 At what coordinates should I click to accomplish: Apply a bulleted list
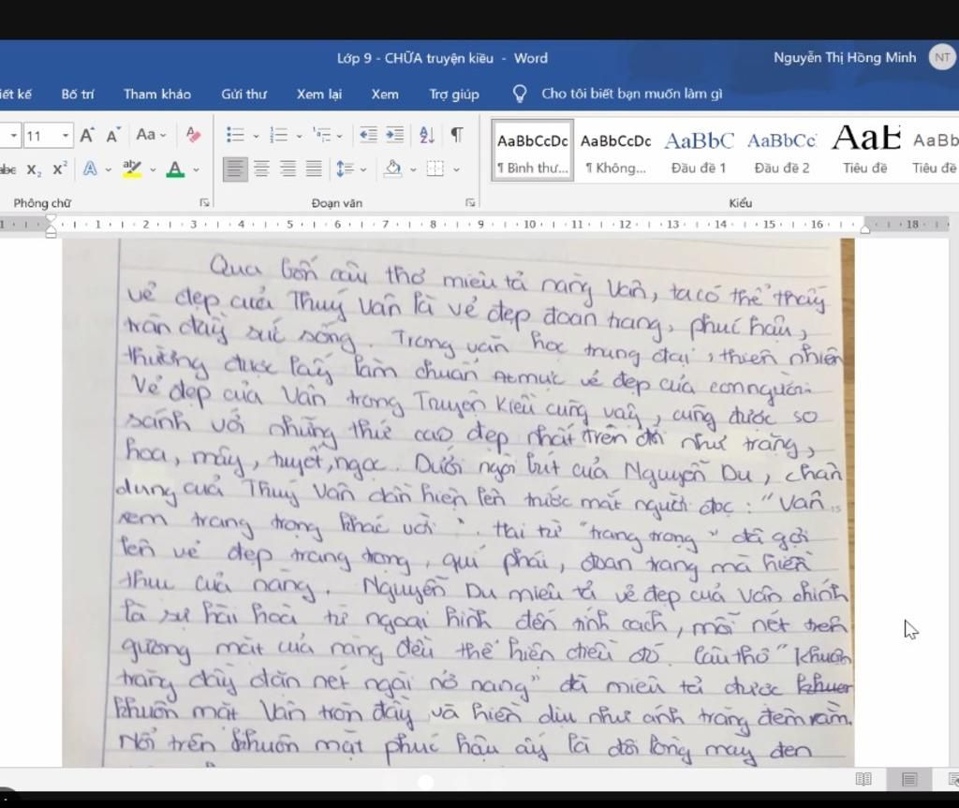(x=235, y=135)
